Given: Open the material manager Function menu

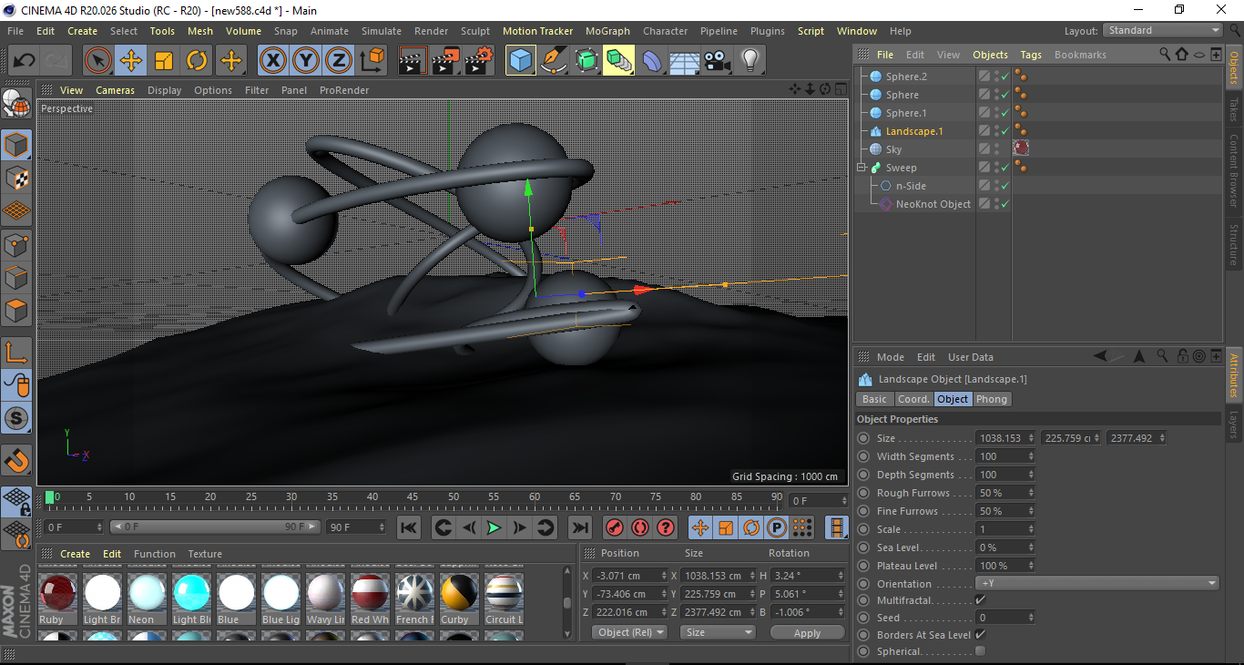Looking at the screenshot, I should pyautogui.click(x=155, y=554).
